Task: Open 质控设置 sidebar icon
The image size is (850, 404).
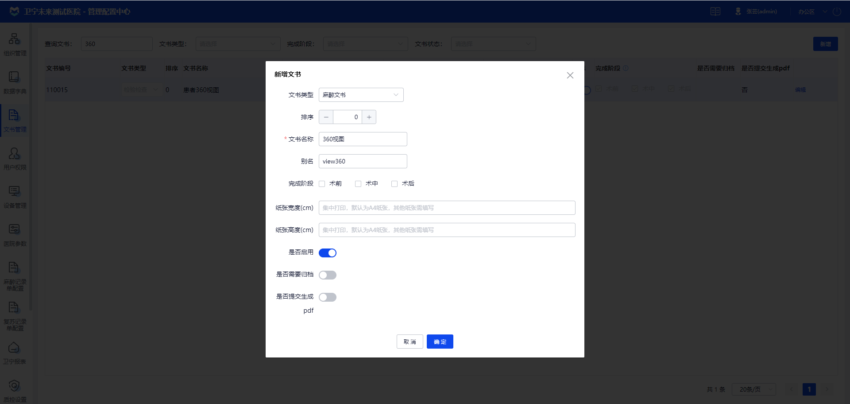Action: click(x=14, y=385)
